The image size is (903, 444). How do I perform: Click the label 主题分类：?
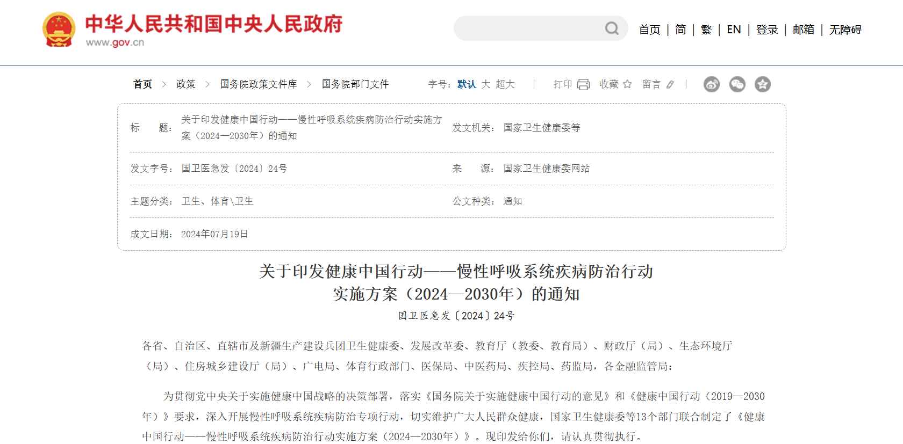pyautogui.click(x=152, y=201)
